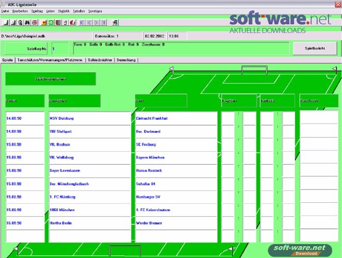342x258 pixels.
Task: Select the Bor. Mönchengladbach host field
Action: pyautogui.click(x=90, y=184)
